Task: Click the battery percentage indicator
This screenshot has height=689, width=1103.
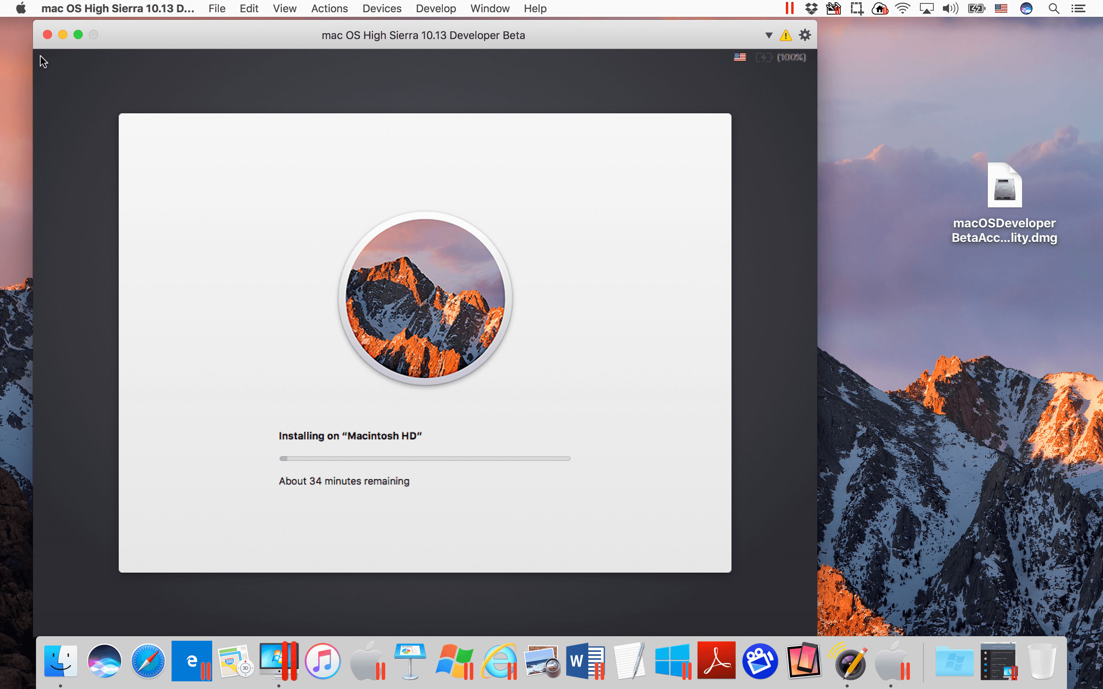Action: (x=792, y=57)
